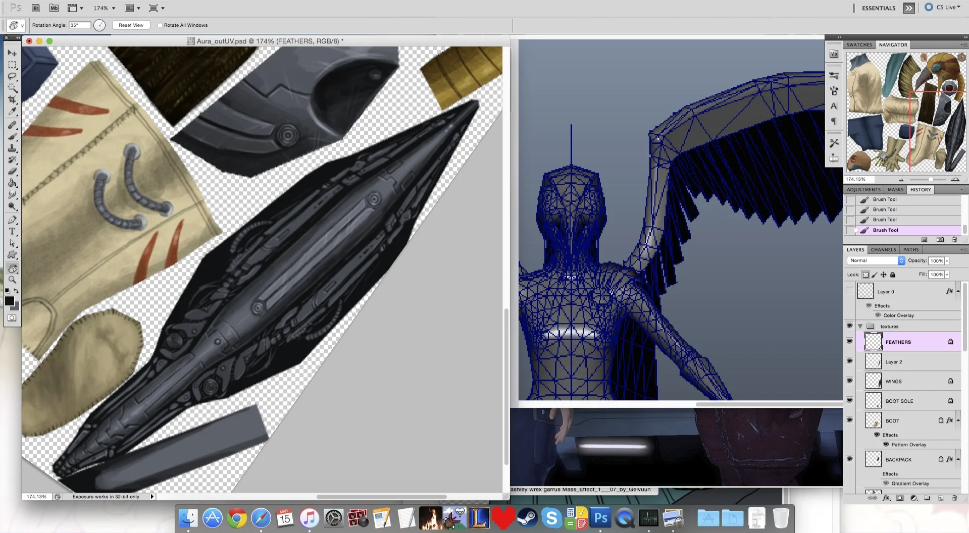Select the Eraser tool
Viewport: 969px width, 533px height.
click(x=12, y=171)
